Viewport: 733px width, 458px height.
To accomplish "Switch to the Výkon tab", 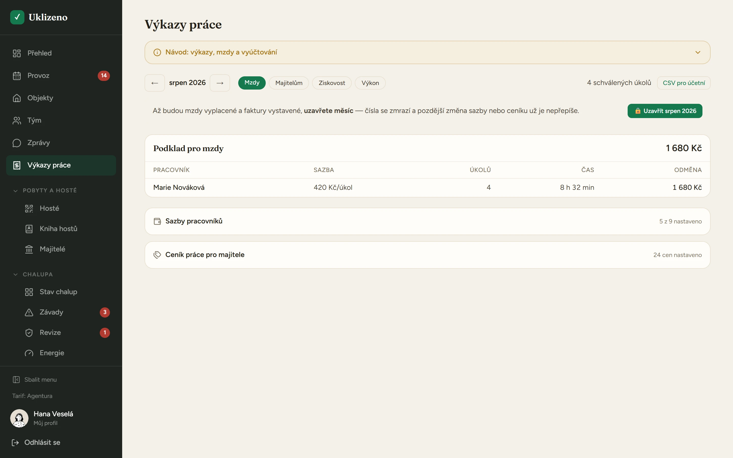I will click(x=370, y=83).
